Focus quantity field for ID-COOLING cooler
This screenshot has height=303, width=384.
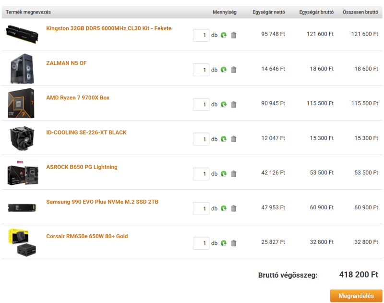click(x=201, y=139)
